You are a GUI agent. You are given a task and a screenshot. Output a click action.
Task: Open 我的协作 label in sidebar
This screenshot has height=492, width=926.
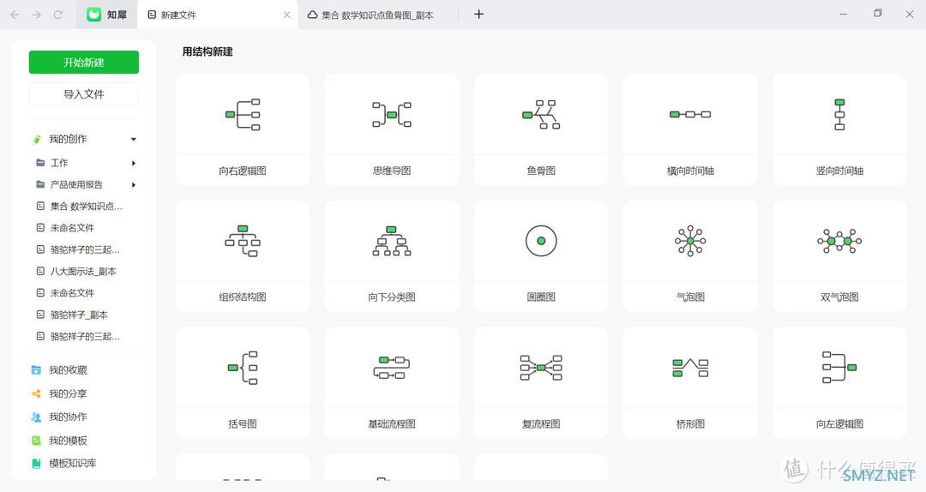(68, 417)
